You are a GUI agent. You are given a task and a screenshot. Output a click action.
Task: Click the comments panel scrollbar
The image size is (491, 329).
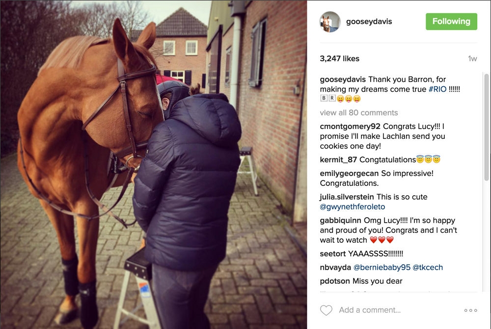[x=486, y=127]
